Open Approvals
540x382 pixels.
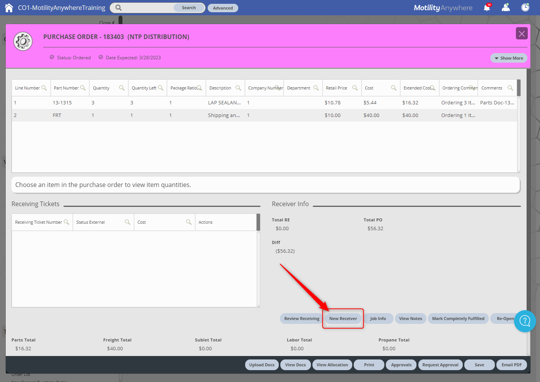(x=401, y=365)
